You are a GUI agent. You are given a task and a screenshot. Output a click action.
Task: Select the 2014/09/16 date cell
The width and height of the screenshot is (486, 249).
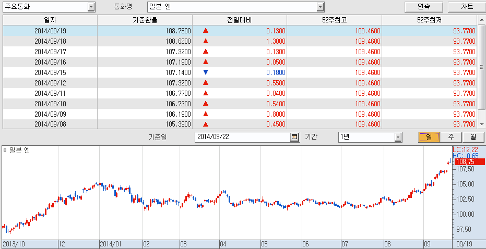[x=50, y=62]
